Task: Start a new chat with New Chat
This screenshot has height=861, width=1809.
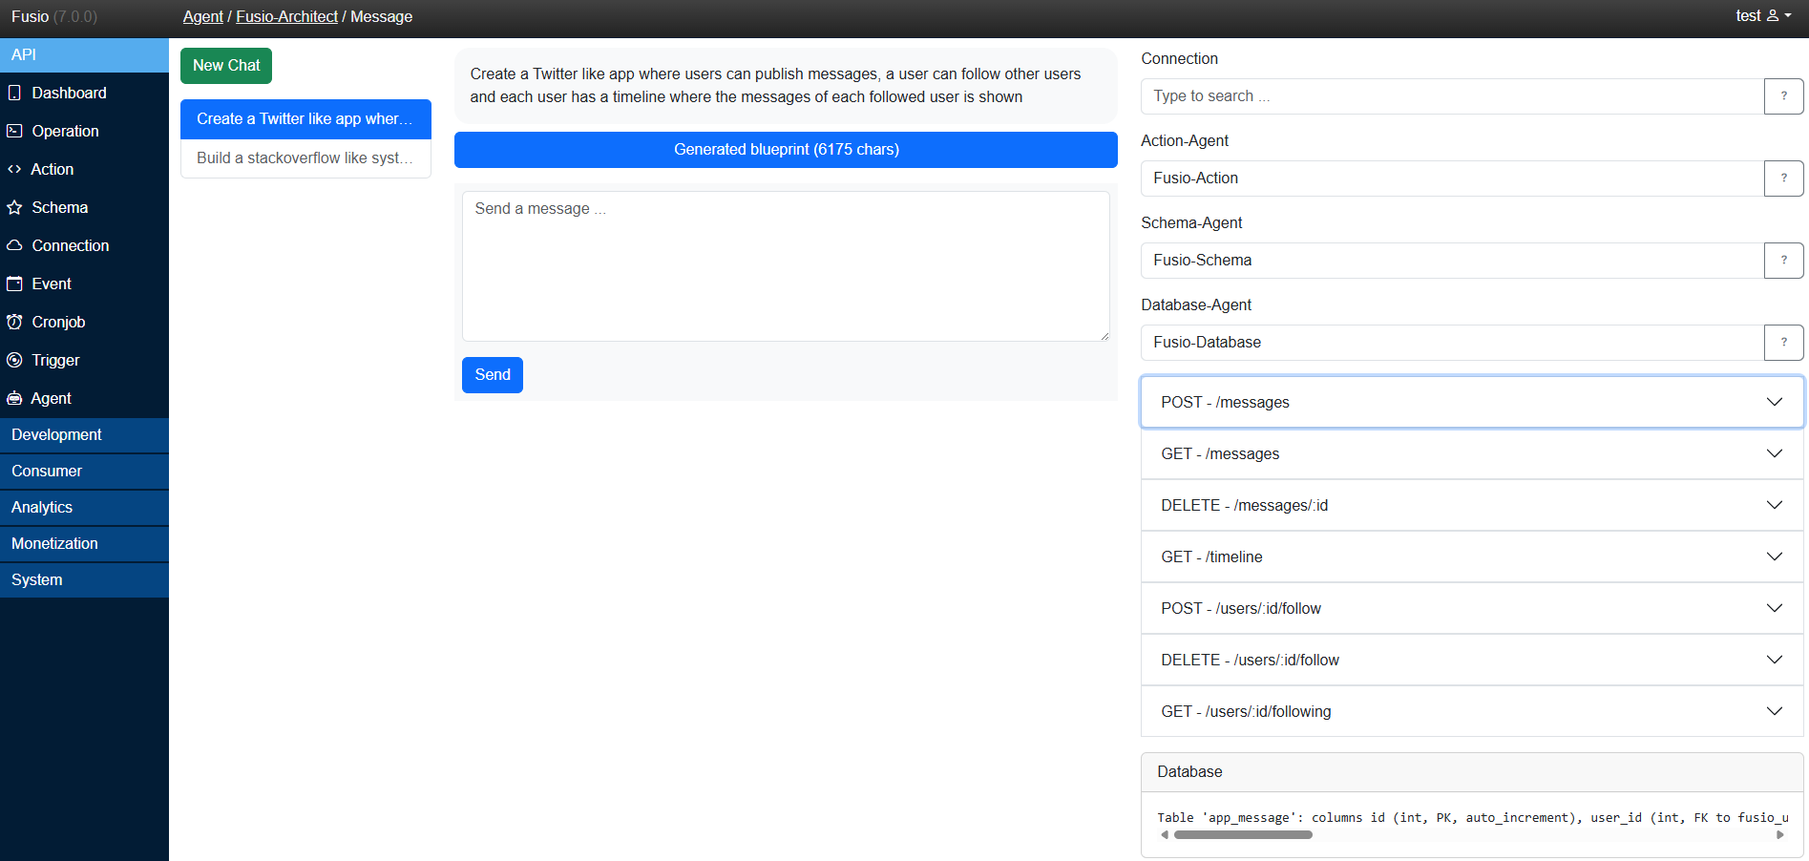Action: tap(226, 66)
